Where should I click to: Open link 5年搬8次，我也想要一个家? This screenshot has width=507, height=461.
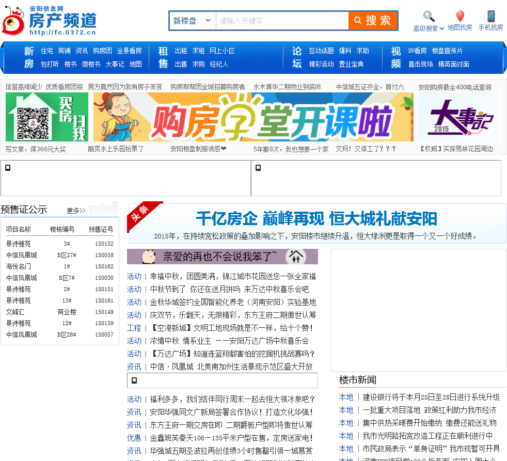(291, 149)
